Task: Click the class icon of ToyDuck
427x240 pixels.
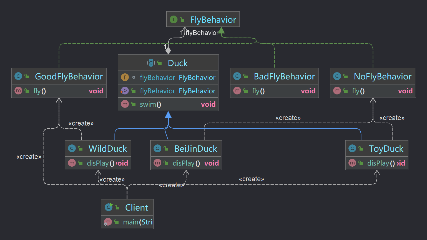Action: [x=352, y=148]
